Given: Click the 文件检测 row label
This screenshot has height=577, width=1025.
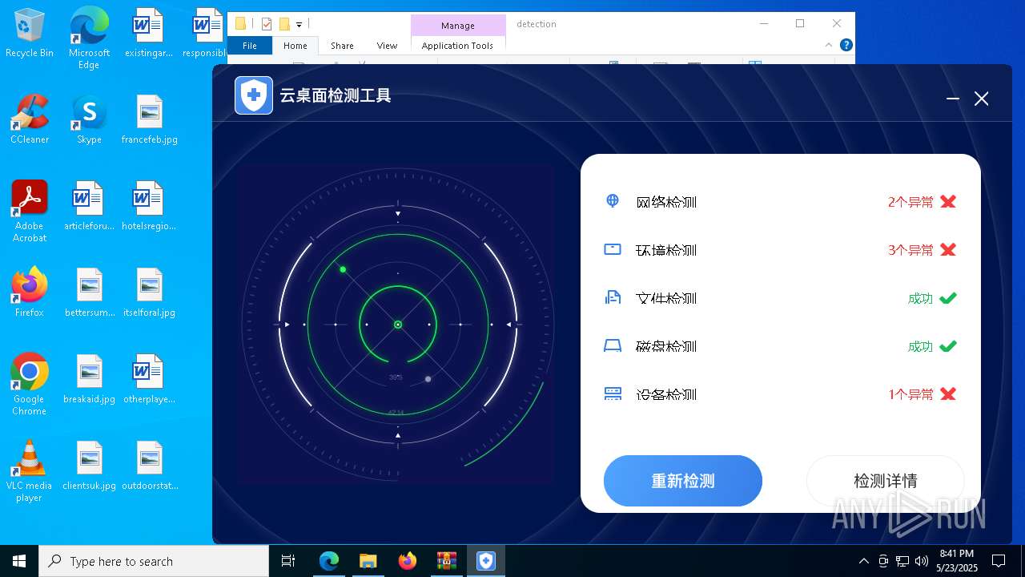Looking at the screenshot, I should tap(666, 298).
